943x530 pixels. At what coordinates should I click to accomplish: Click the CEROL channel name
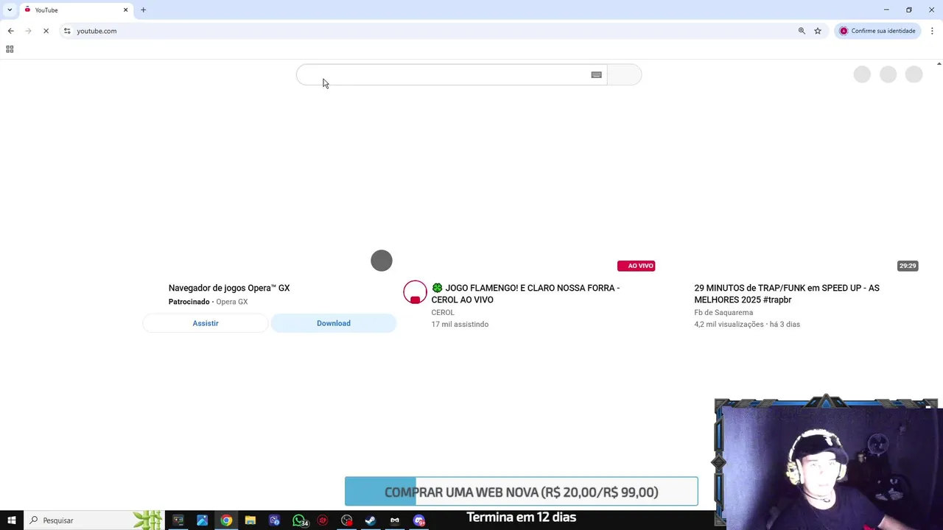443,313
